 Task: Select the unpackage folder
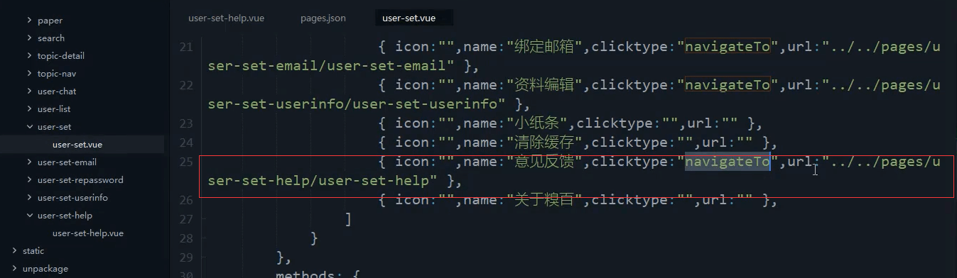pyautogui.click(x=45, y=269)
